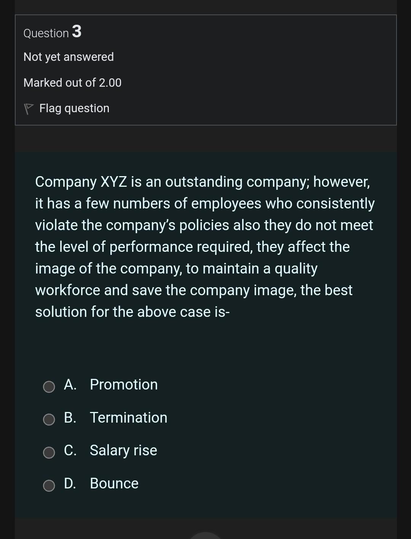Click the question case study paragraph
411x539 pixels.
click(x=204, y=246)
